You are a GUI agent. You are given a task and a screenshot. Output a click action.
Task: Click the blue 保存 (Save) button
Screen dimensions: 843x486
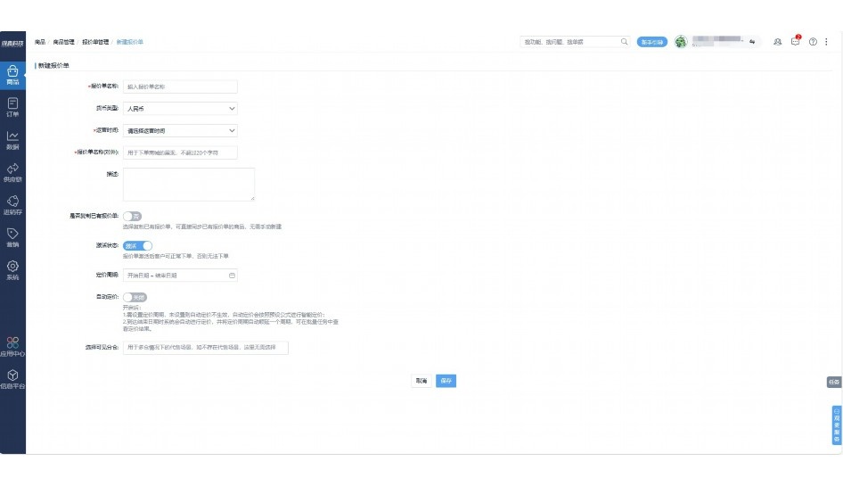[x=446, y=381]
